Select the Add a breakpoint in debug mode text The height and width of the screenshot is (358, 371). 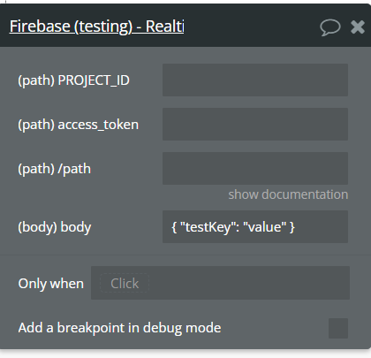pyautogui.click(x=119, y=328)
